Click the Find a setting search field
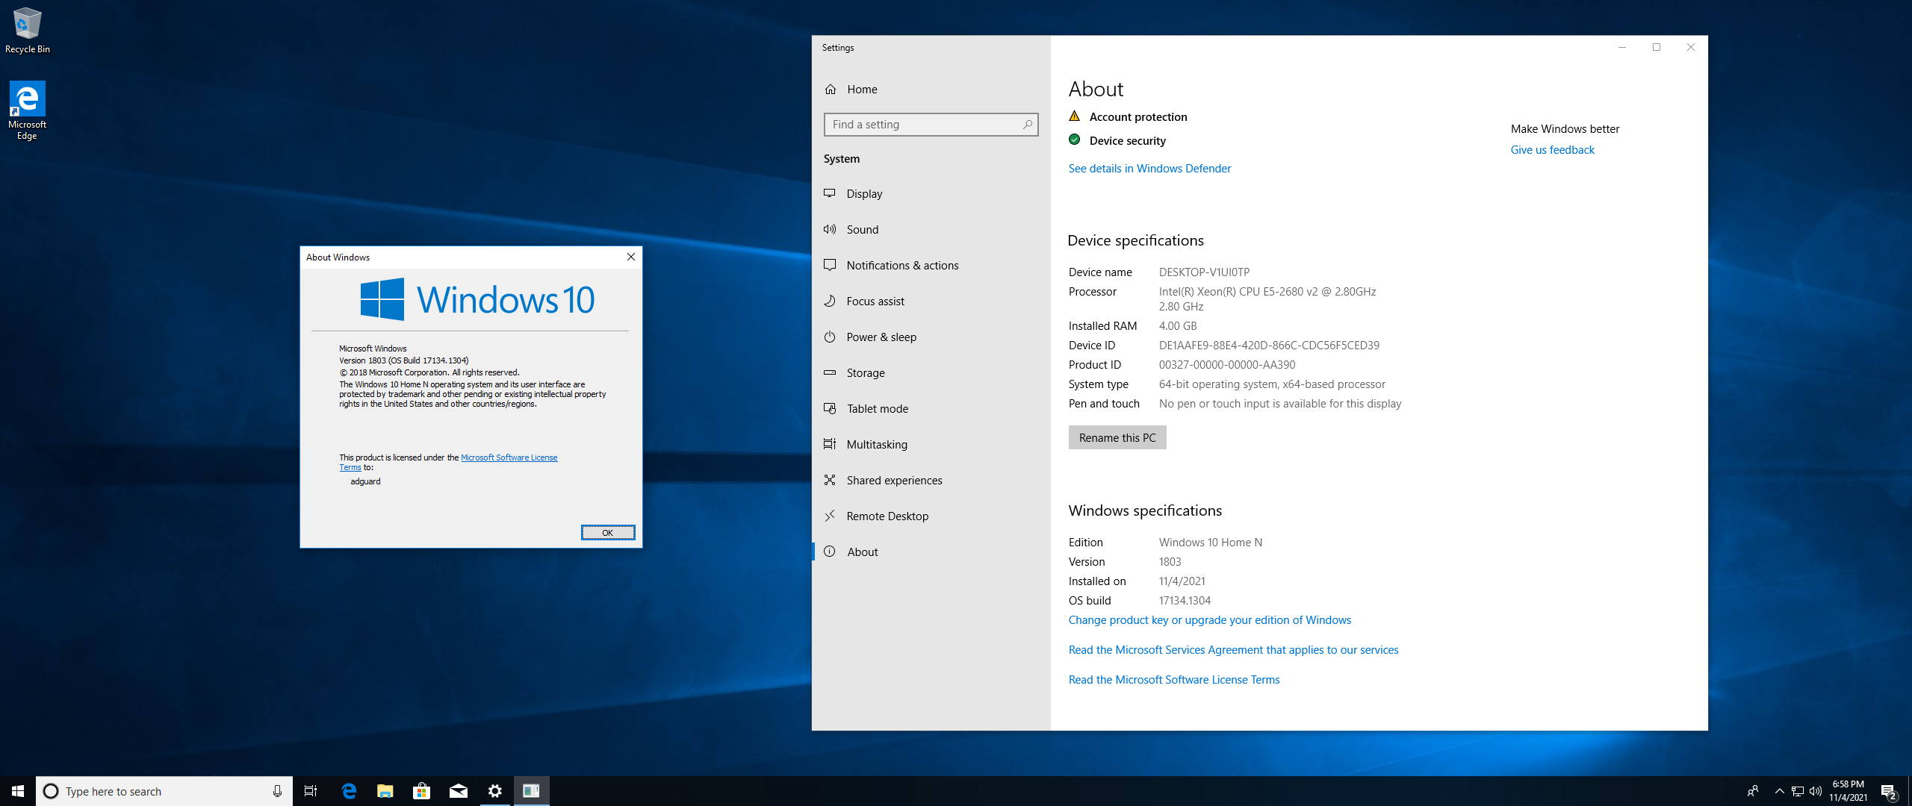Screen dimensions: 1912x806 coord(931,125)
